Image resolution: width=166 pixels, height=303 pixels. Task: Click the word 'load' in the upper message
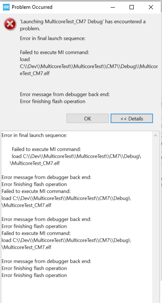25,59
